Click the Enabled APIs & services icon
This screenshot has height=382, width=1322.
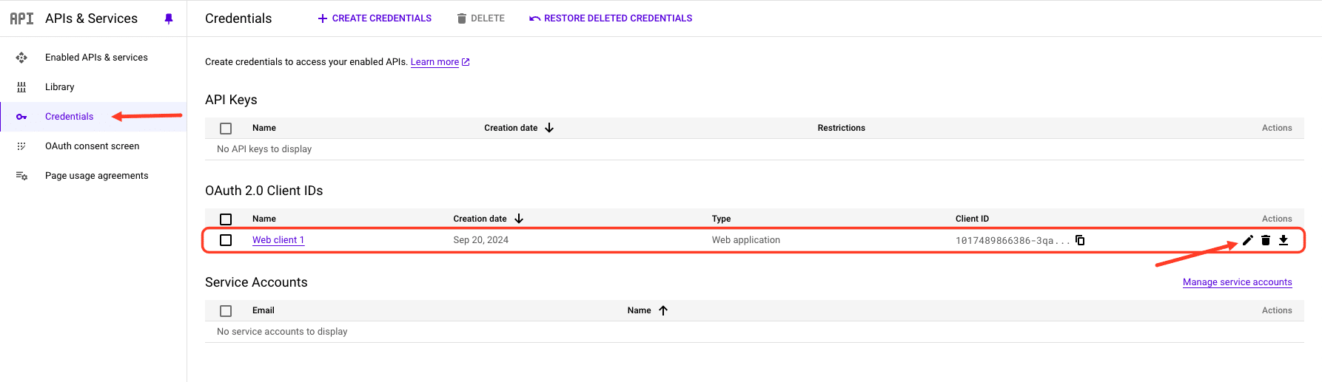[21, 58]
